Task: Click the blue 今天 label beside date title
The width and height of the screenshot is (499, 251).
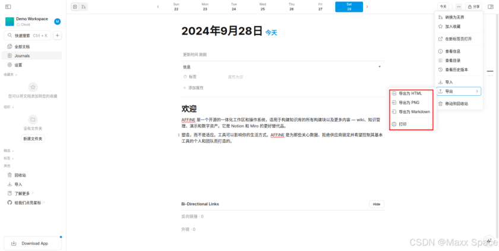Action: pyautogui.click(x=271, y=33)
